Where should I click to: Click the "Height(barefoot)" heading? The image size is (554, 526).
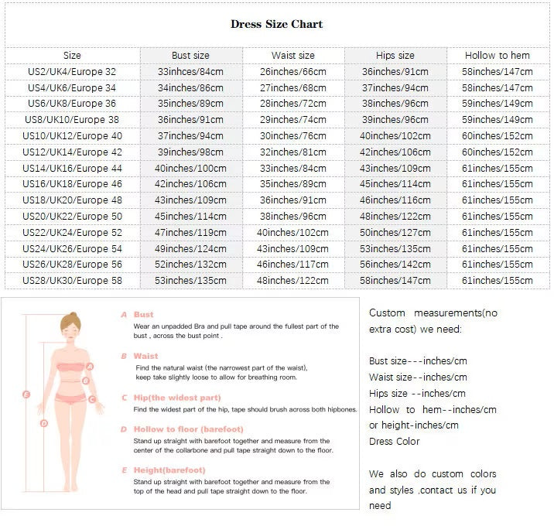click(169, 470)
